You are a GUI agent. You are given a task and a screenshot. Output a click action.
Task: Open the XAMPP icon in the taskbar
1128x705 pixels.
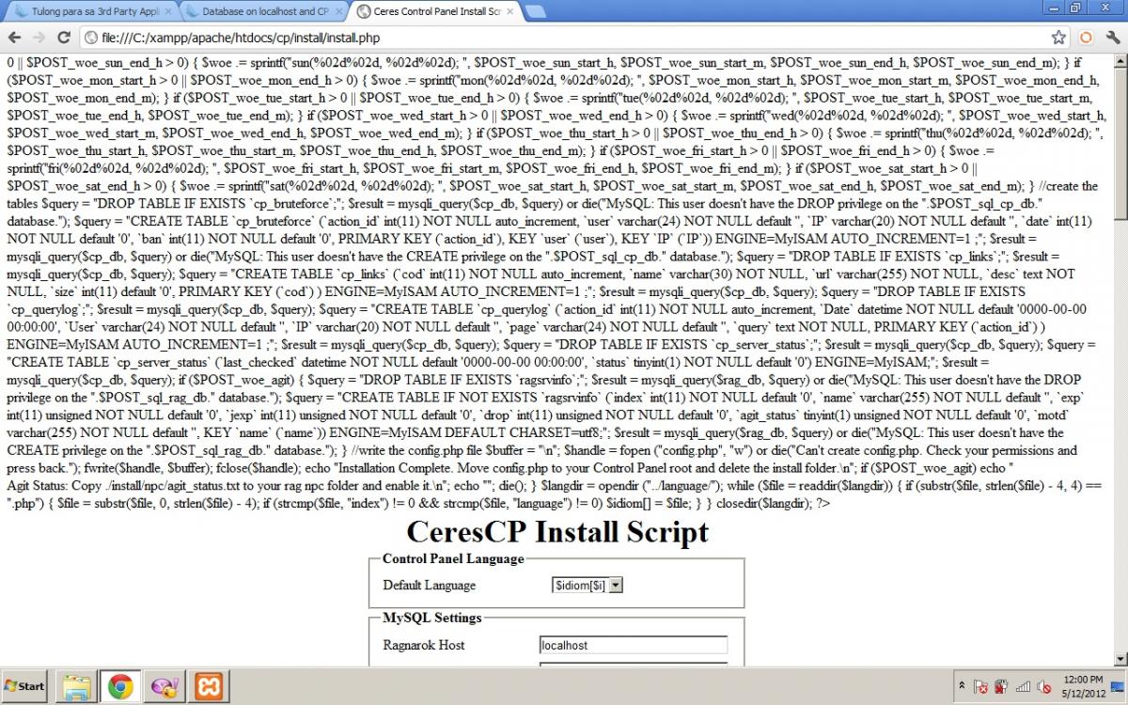(x=210, y=687)
